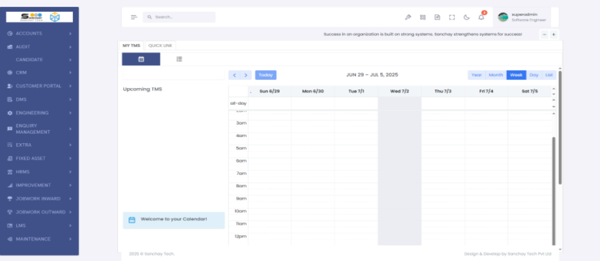This screenshot has height=261, width=600.
Task: Toggle dark mode moon icon
Action: [x=466, y=17]
